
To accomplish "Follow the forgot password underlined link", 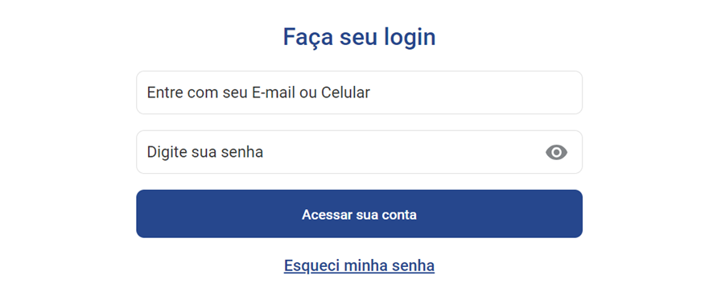I will pyautogui.click(x=359, y=265).
